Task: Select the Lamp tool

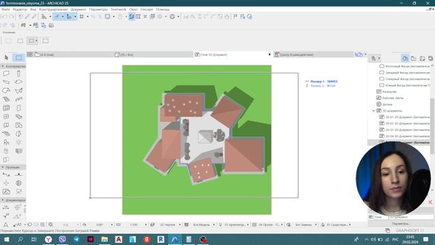Action: (x=18, y=142)
